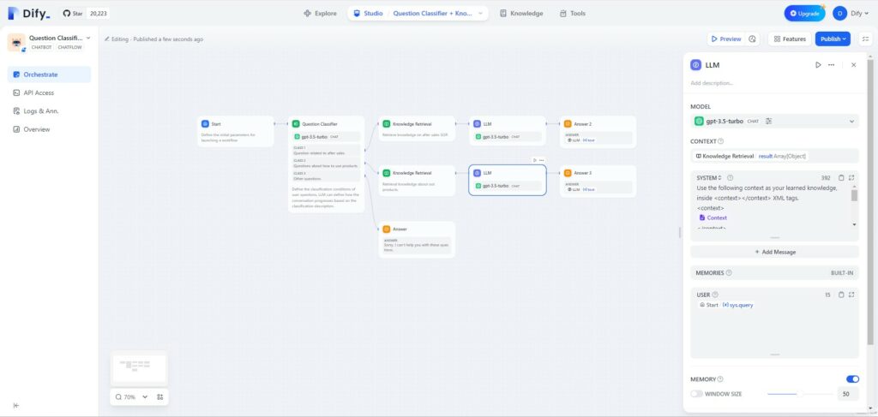
Task: Select Orchestrate in the sidebar
Action: click(x=49, y=74)
